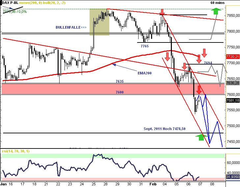The width and height of the screenshot is (240, 187).
Task: Click the 7694 resistance label
Action: click(208, 63)
